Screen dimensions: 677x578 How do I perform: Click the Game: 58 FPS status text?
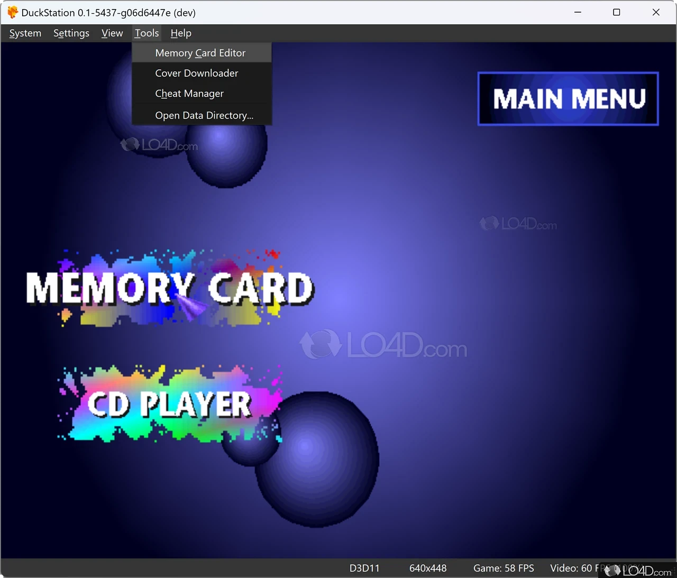point(504,568)
